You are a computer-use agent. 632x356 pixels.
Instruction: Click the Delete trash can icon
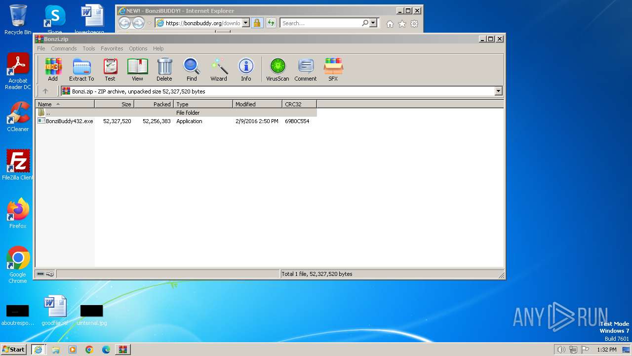coord(164,70)
